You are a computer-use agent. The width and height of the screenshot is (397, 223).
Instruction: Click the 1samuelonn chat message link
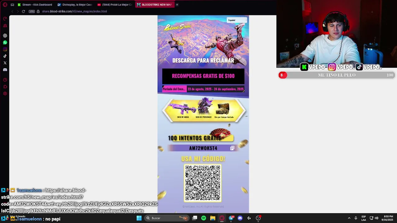click(79, 201)
